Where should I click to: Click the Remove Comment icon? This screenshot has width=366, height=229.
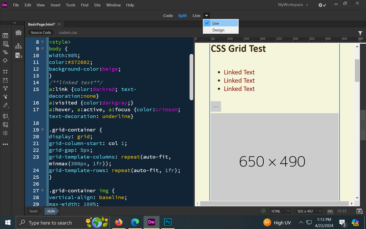click(5, 125)
